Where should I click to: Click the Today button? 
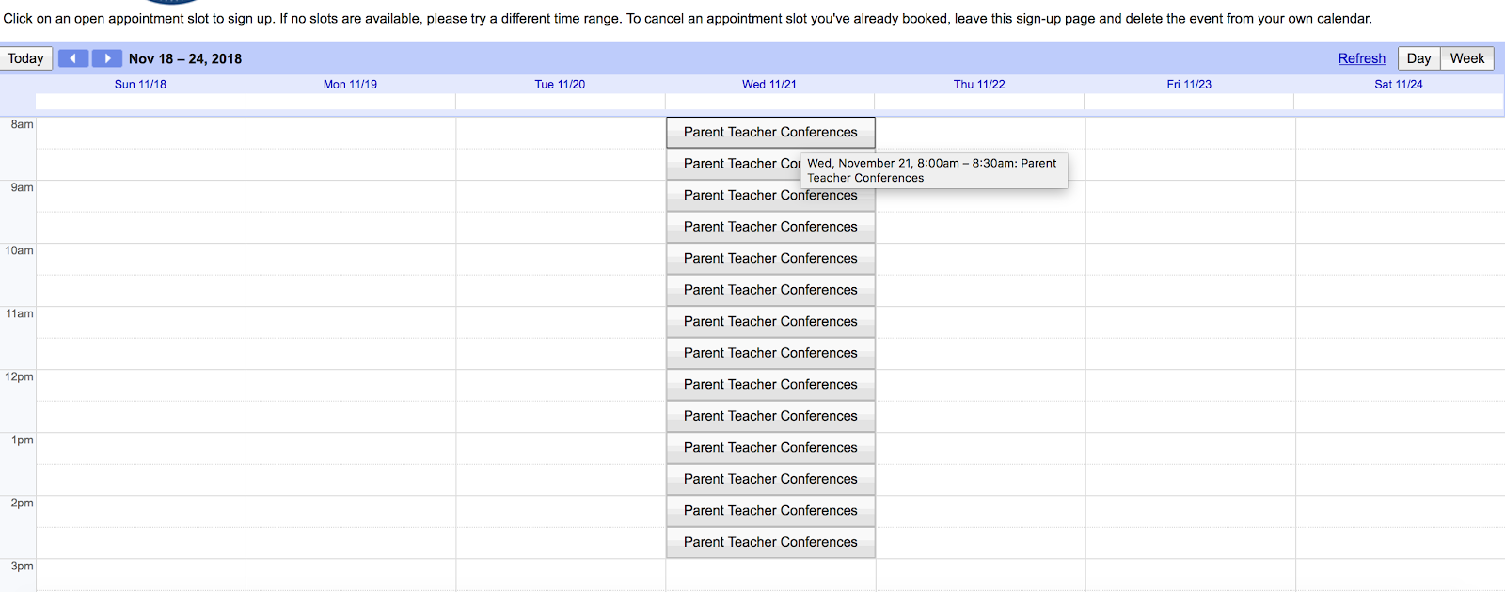tap(25, 58)
